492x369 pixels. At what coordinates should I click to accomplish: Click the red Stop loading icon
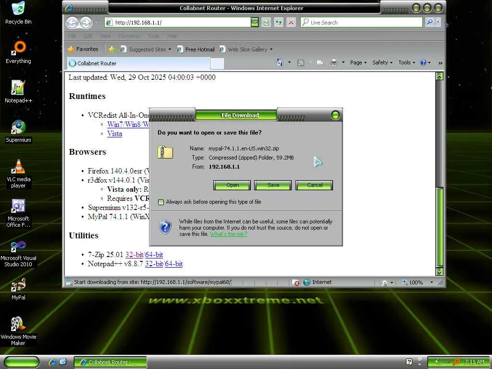coord(291,22)
